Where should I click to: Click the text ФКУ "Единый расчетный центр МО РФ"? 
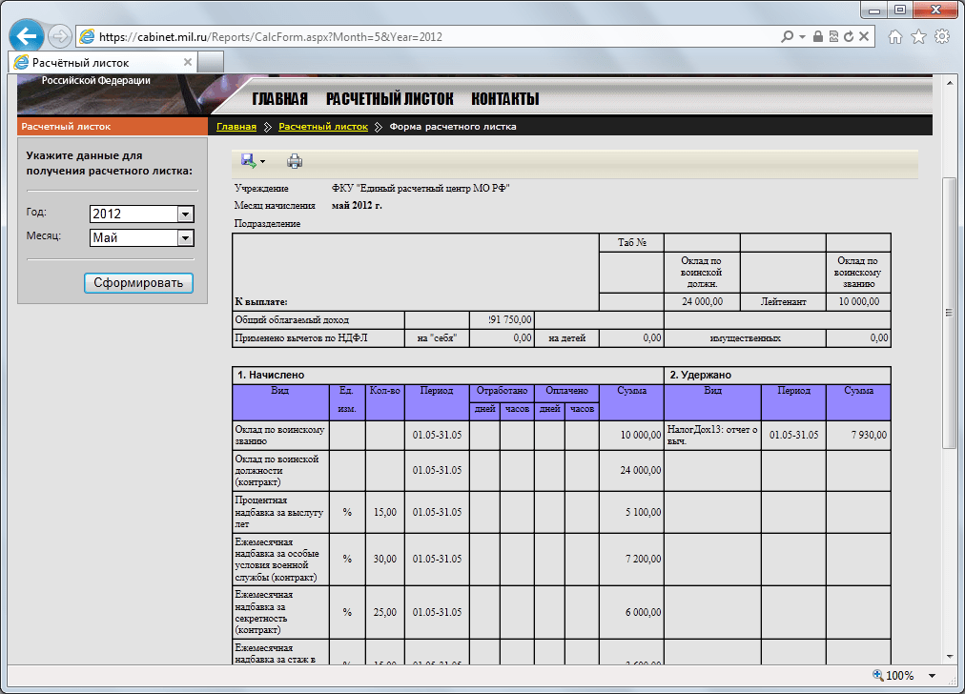point(421,188)
